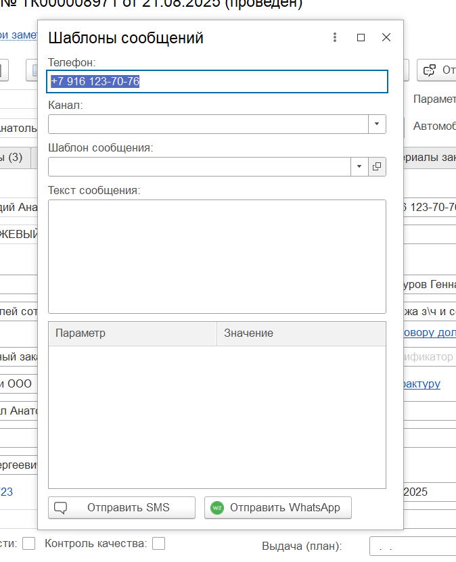Click into the Текст сообщения text area

tap(216, 256)
